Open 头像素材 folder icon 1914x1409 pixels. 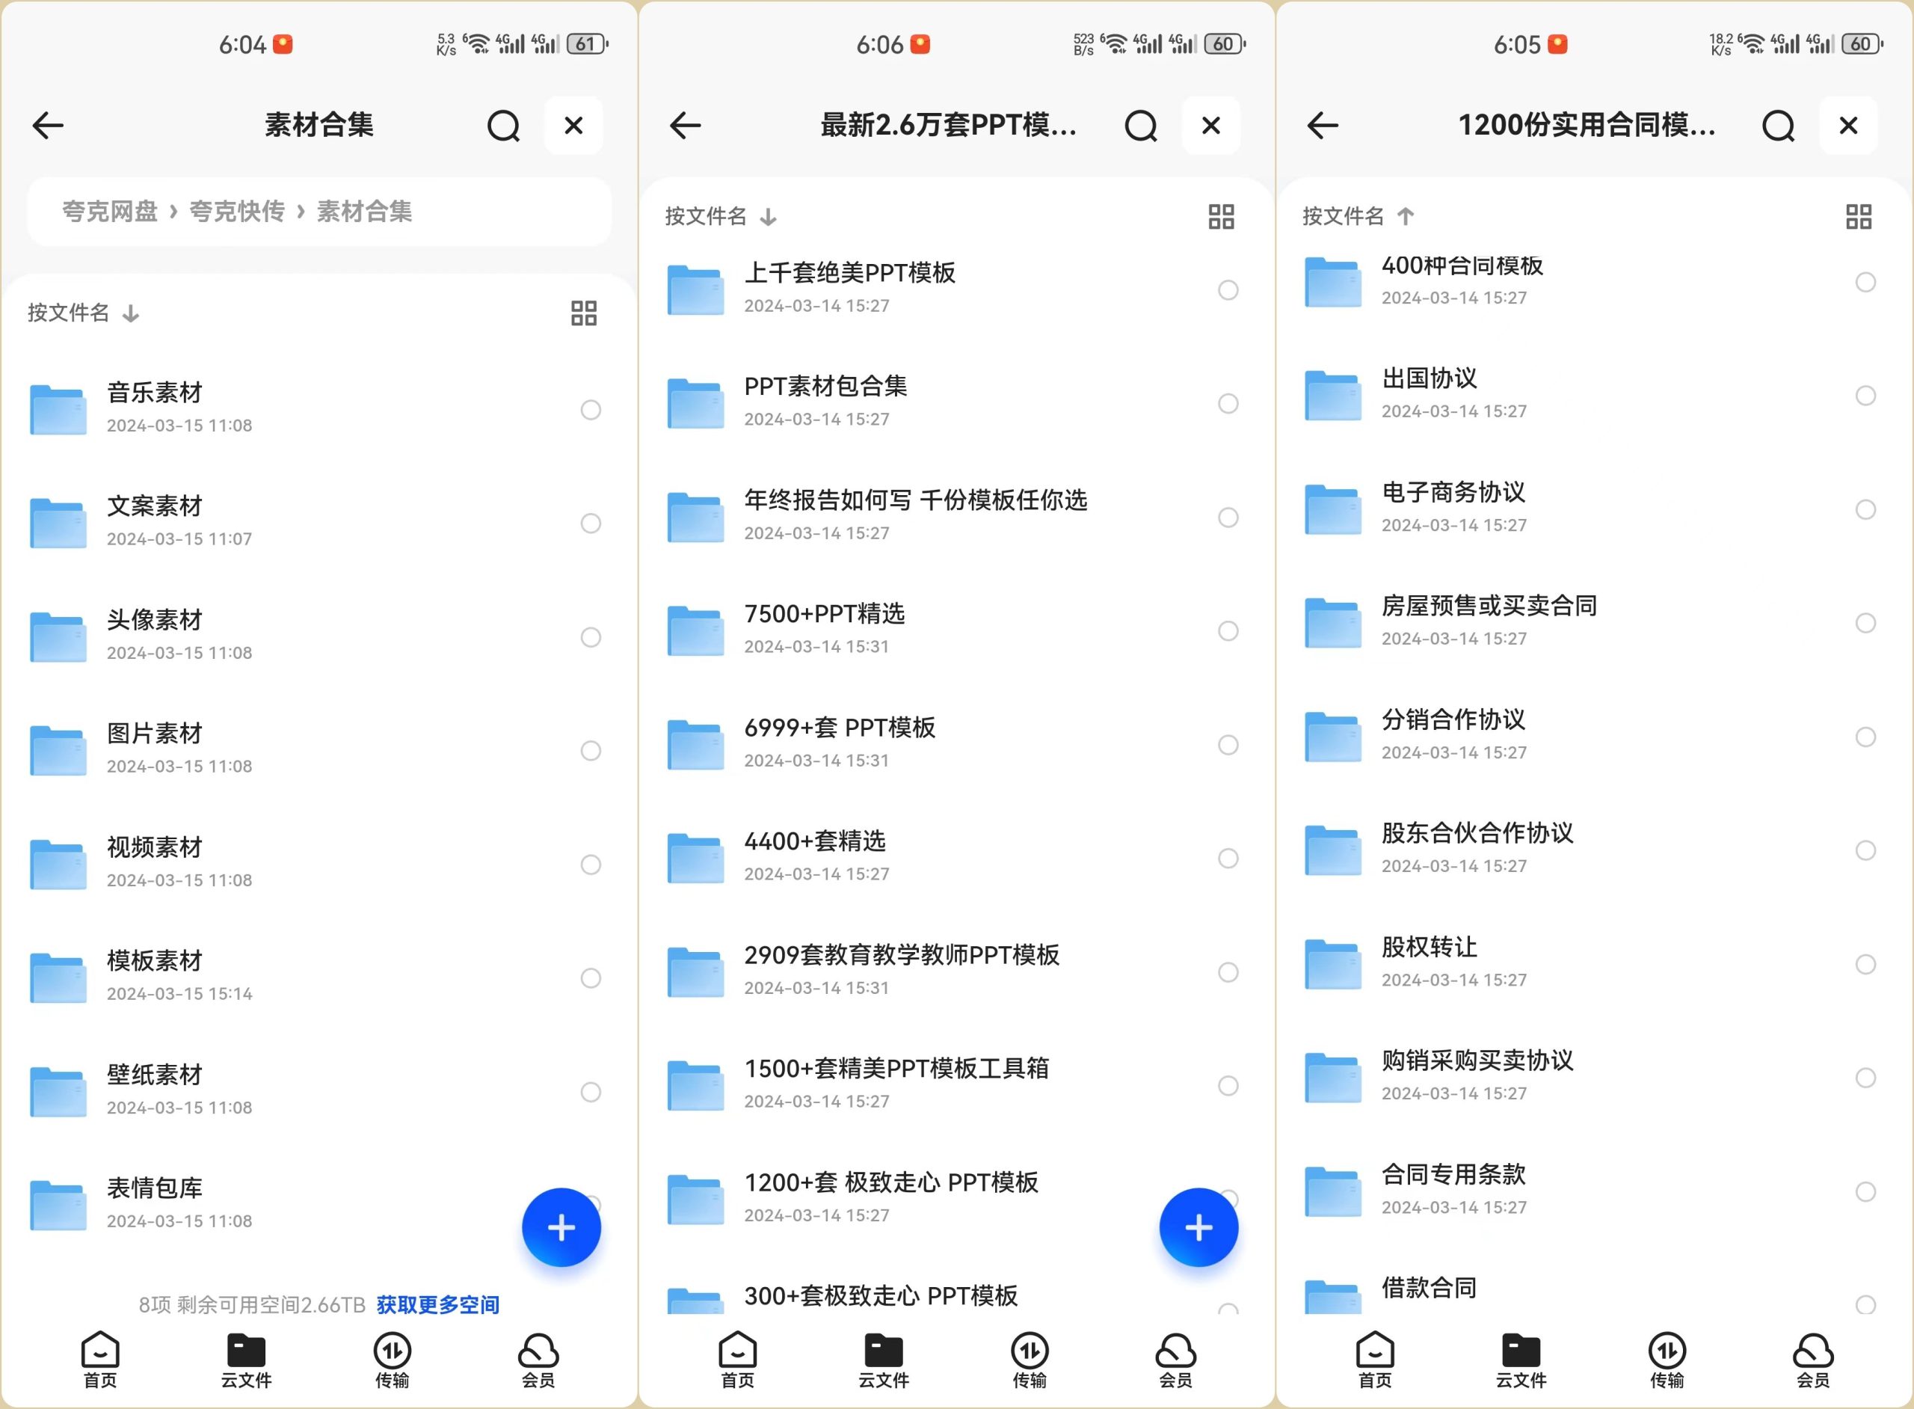coord(58,637)
